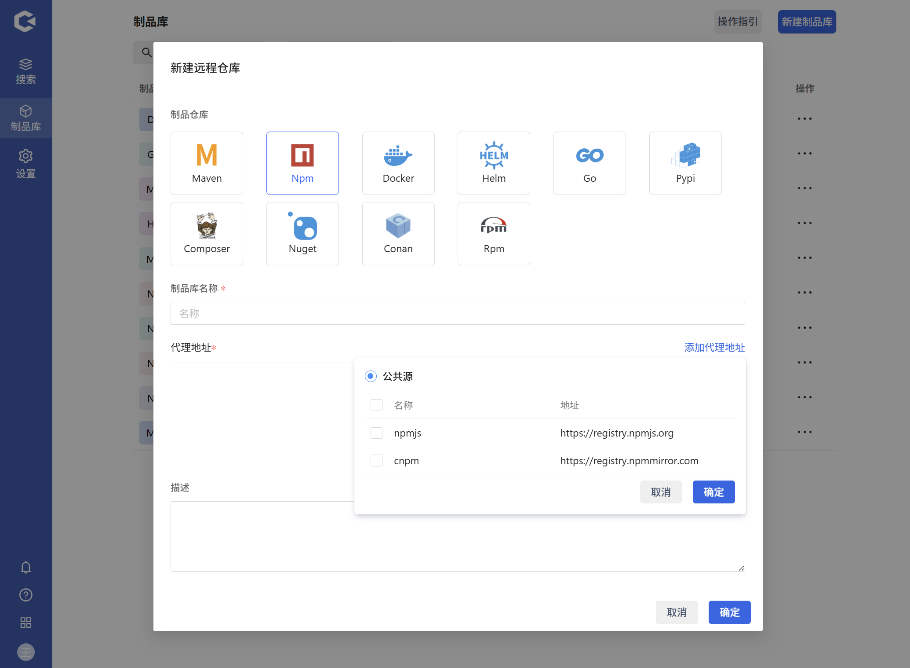Click 添加代理地址 link

click(714, 348)
